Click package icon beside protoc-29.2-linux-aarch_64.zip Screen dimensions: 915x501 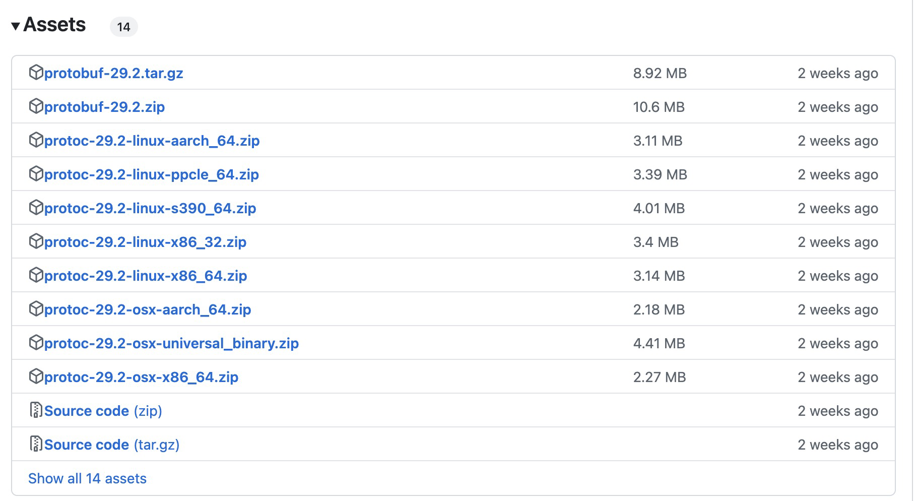coord(36,140)
